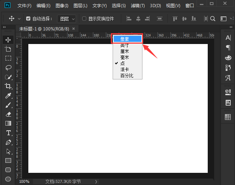Click align bottom edges button
Image resolution: width=235 pixels, height=185 pixels.
pos(194,19)
